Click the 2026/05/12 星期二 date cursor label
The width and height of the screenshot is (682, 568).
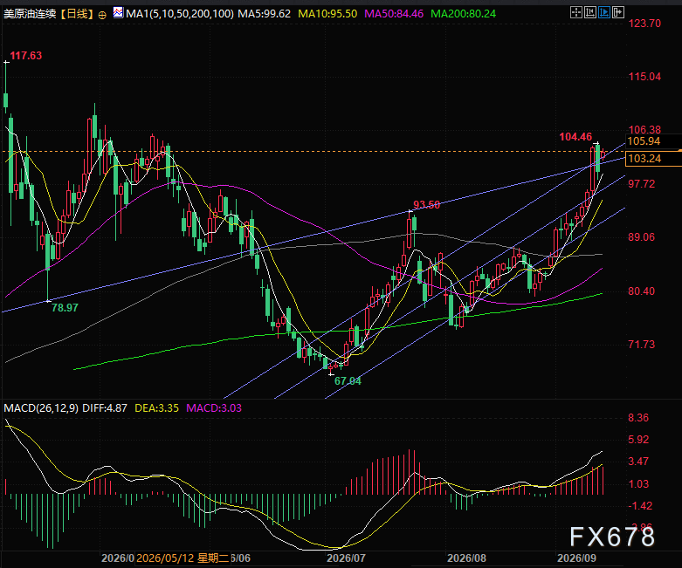183,558
